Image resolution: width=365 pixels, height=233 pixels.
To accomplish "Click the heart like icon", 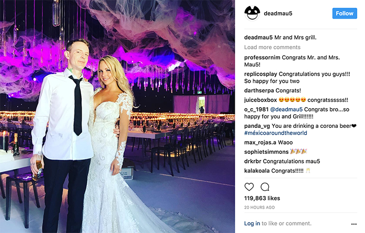I will (x=249, y=187).
